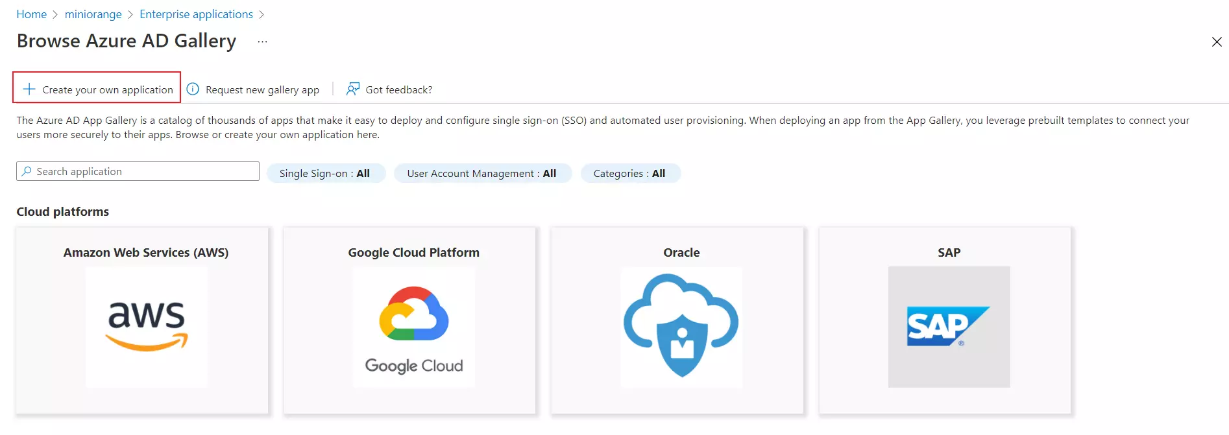Click the info icon beside Request new gallery app
Screen dimensions: 1229x435
tap(193, 89)
